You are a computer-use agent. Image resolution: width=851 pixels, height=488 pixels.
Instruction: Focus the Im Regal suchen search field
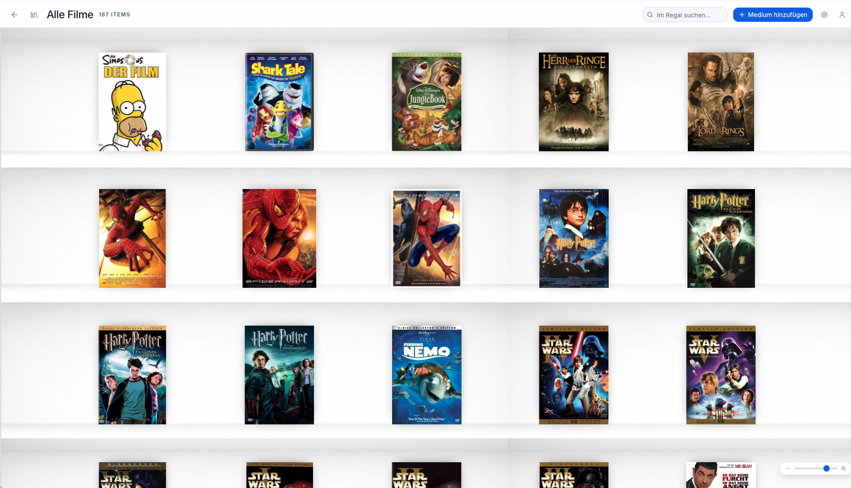click(685, 15)
